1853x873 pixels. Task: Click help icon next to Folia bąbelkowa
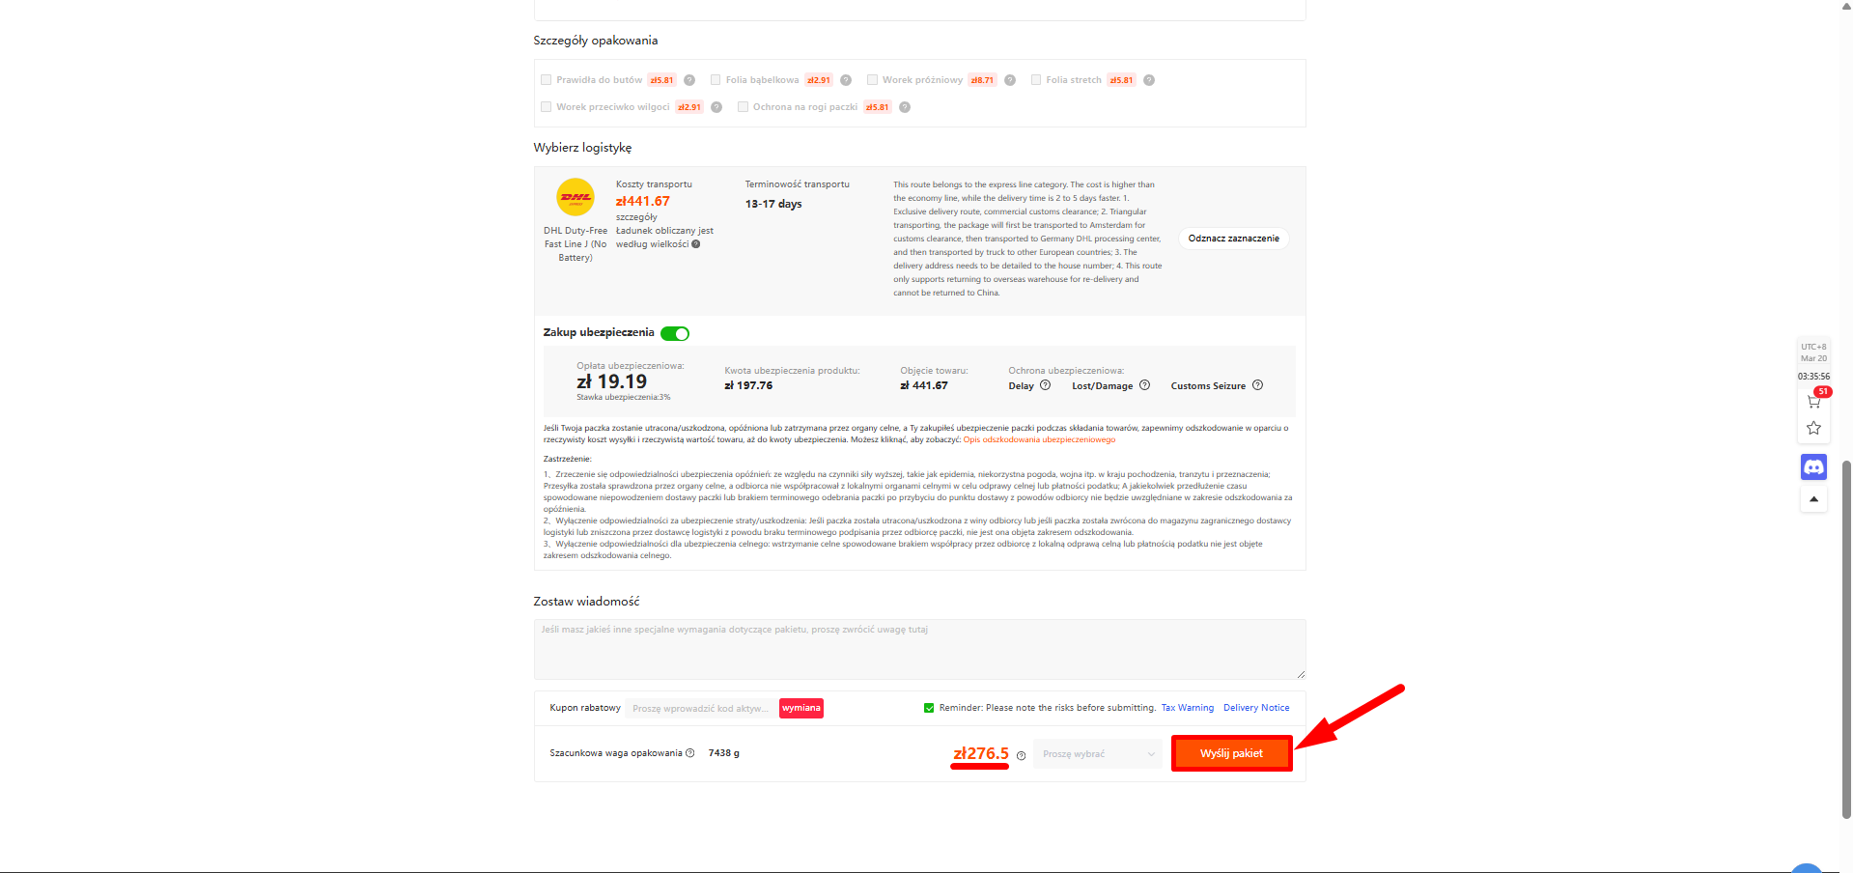pyautogui.click(x=846, y=80)
